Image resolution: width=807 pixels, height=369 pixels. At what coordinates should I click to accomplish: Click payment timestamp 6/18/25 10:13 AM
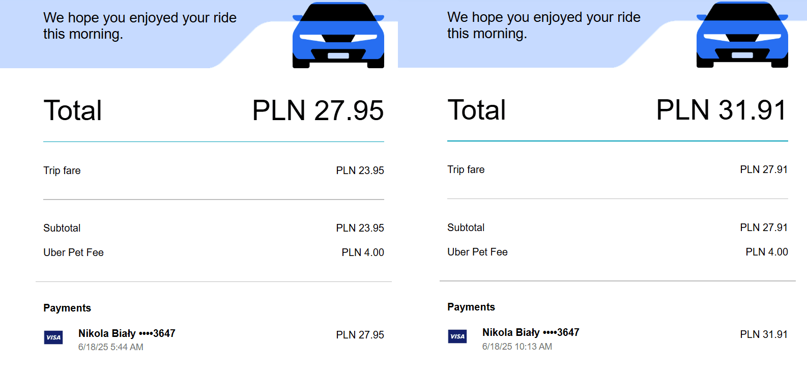click(x=517, y=347)
